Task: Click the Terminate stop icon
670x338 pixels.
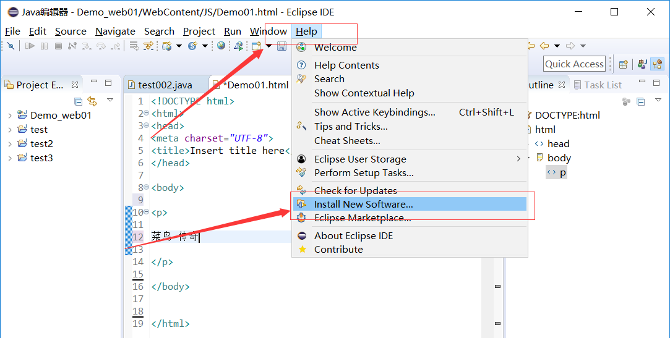Action: click(59, 46)
